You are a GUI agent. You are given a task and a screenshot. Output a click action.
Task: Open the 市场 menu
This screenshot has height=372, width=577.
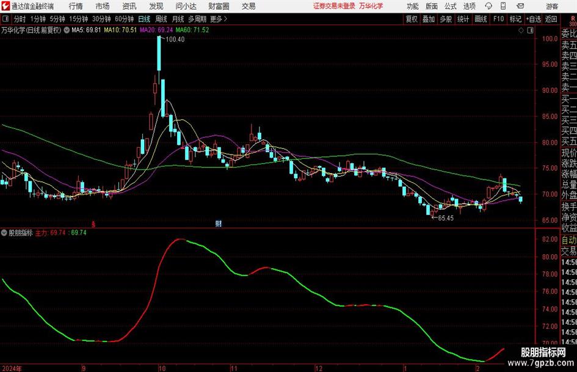(103, 6)
